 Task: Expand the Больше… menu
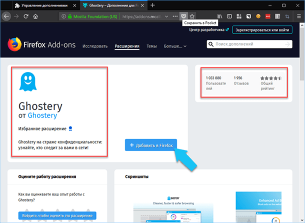click(x=175, y=46)
